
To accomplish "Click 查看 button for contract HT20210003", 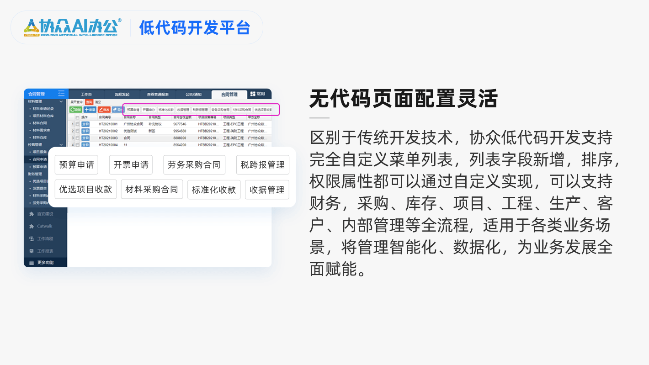I will point(85,138).
